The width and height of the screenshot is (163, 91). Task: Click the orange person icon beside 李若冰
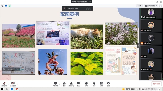pyautogui.click(x=142, y=43)
